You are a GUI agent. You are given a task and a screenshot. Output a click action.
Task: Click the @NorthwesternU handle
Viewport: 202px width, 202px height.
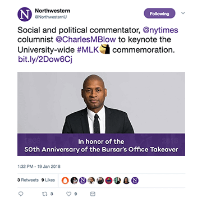click(50, 17)
